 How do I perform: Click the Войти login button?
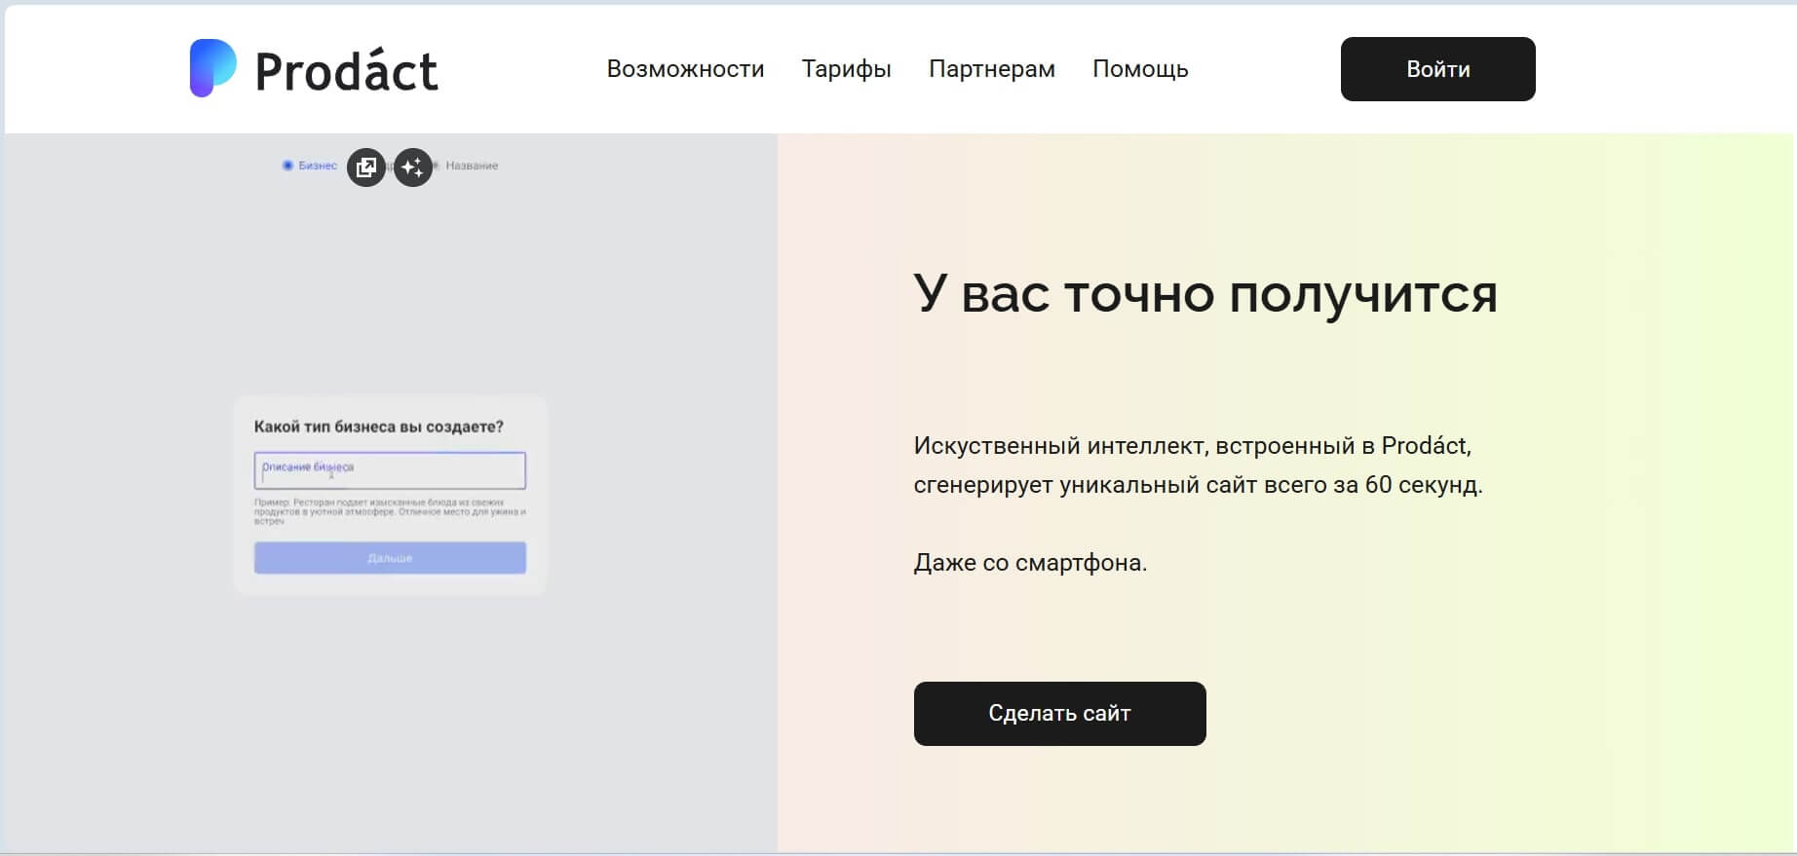(1437, 69)
